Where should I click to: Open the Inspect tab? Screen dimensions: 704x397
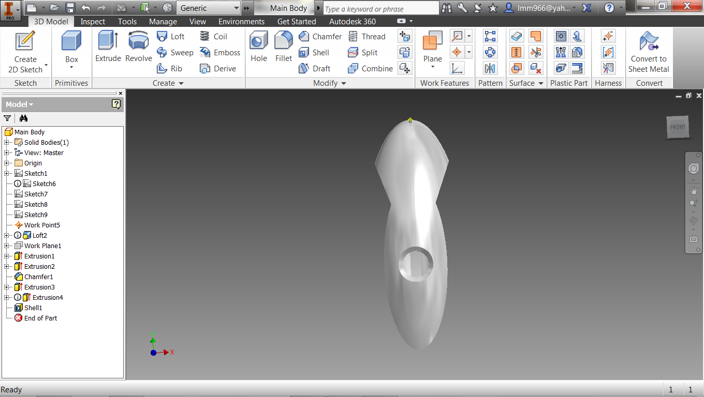coord(93,21)
